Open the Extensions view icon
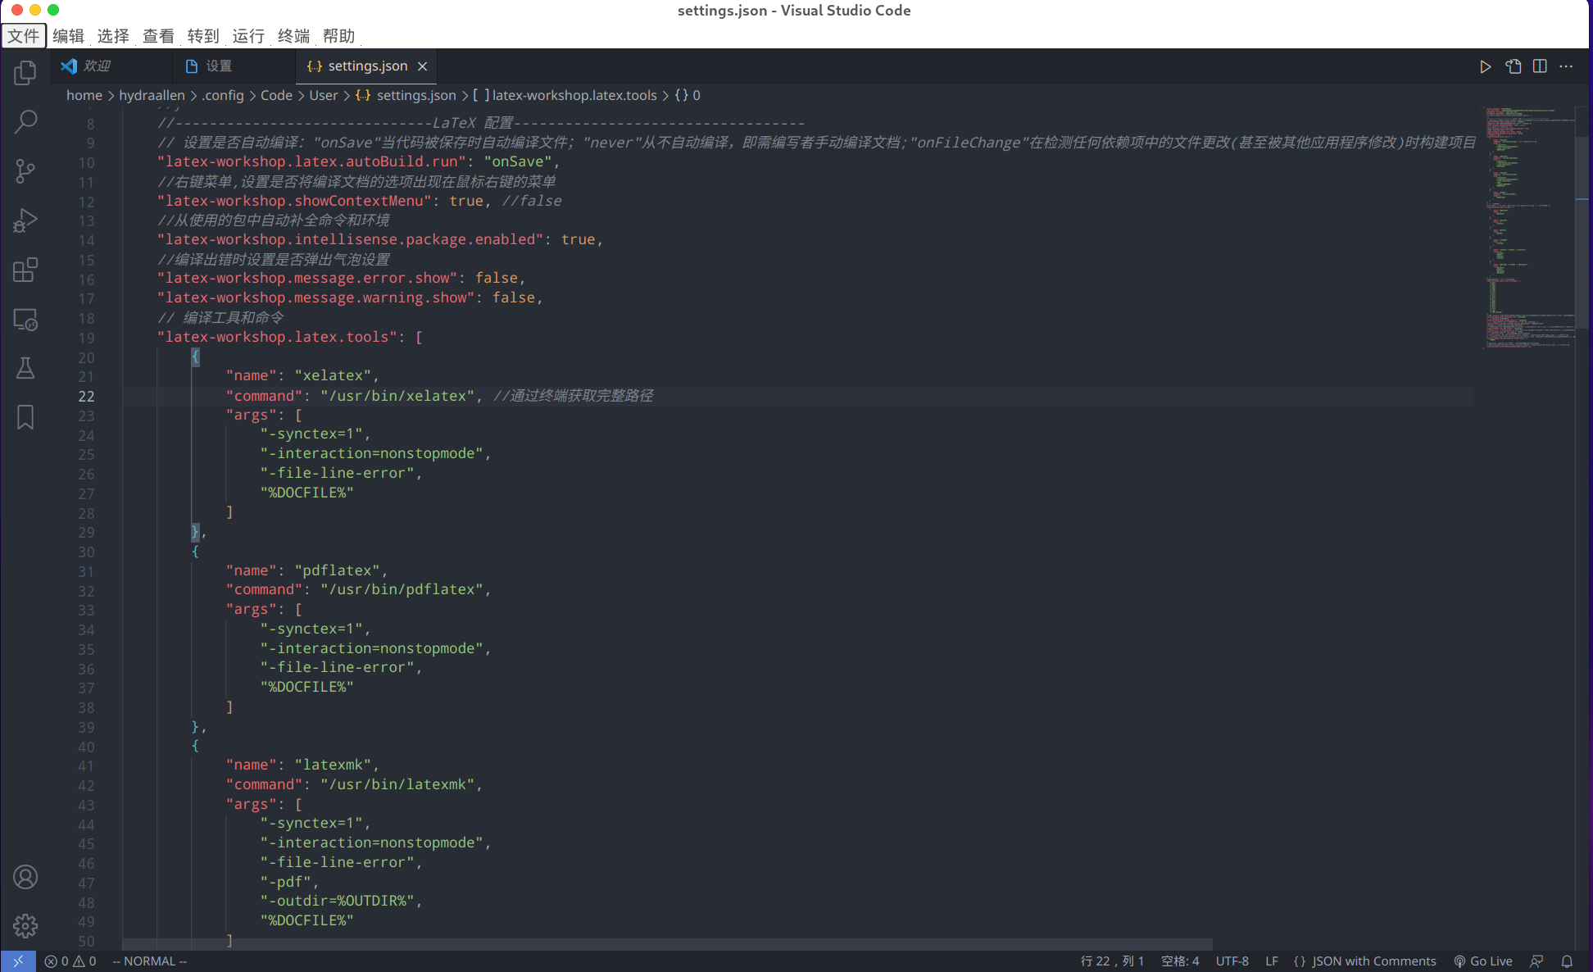The image size is (1593, 972). pos(25,270)
